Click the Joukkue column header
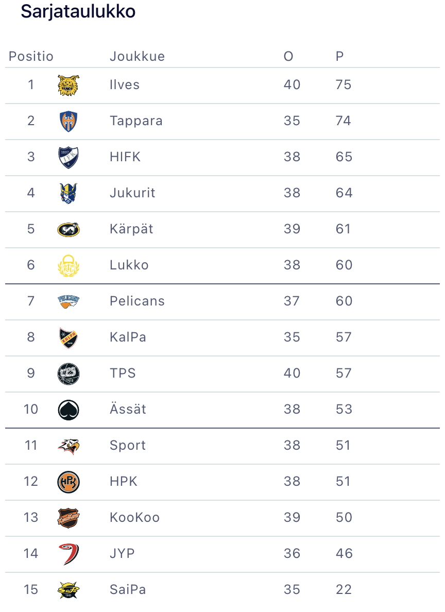This screenshot has width=445, height=612. tap(137, 56)
